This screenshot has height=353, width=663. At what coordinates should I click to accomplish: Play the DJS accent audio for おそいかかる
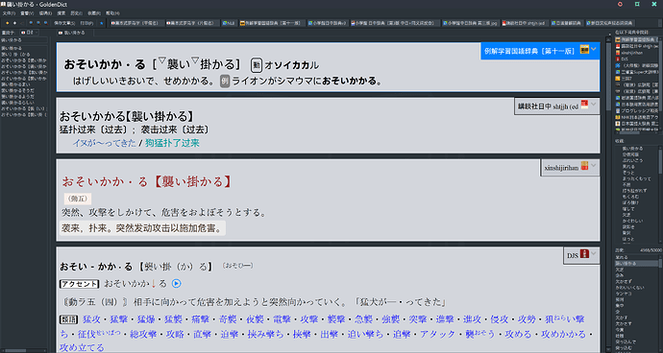(x=177, y=284)
